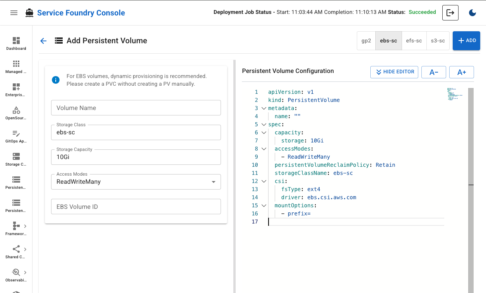
Task: Increase editor font size with A+
Action: tap(461, 72)
